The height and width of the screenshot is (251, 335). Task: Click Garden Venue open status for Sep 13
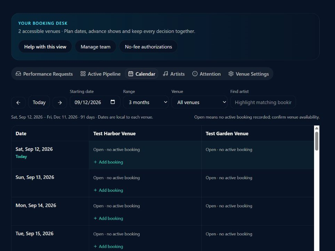[229, 178]
